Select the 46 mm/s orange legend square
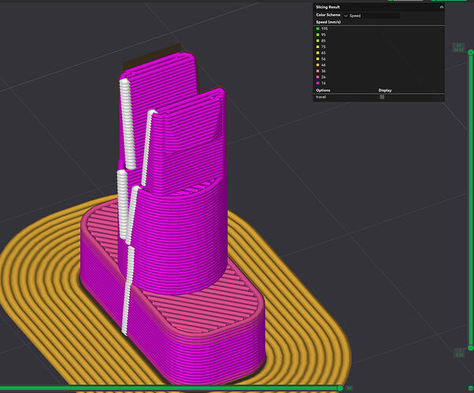Screen dimensions: 474x393 click(x=318, y=65)
